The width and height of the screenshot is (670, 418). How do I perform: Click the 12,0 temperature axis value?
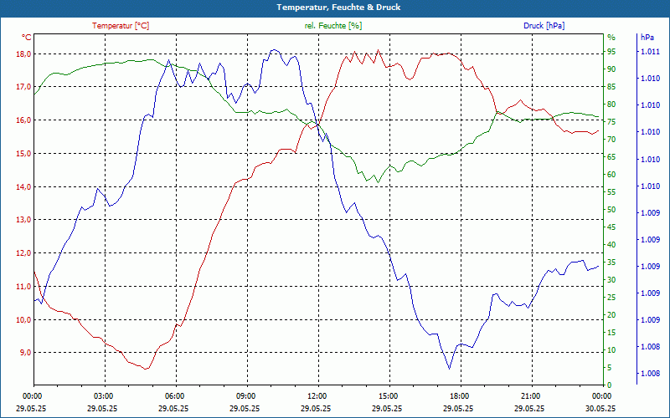(24, 252)
